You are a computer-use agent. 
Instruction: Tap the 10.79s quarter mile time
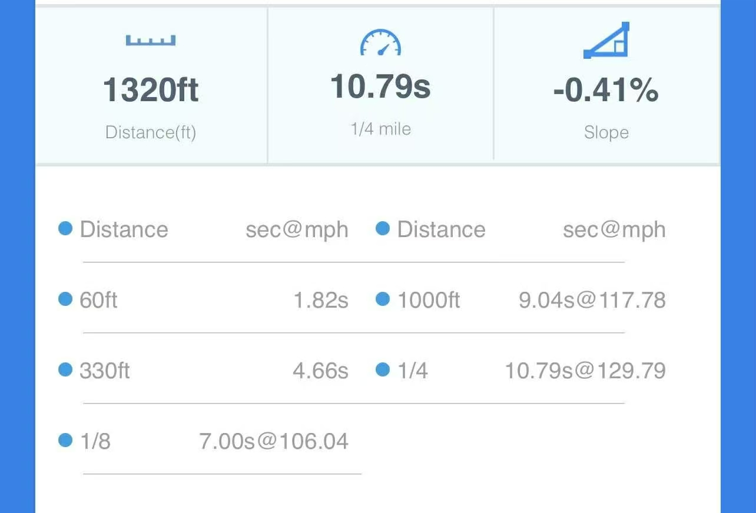tap(380, 86)
